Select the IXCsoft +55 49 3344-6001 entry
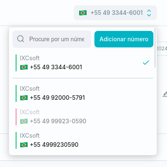Viewport: 167px width, 167px height. point(83,63)
